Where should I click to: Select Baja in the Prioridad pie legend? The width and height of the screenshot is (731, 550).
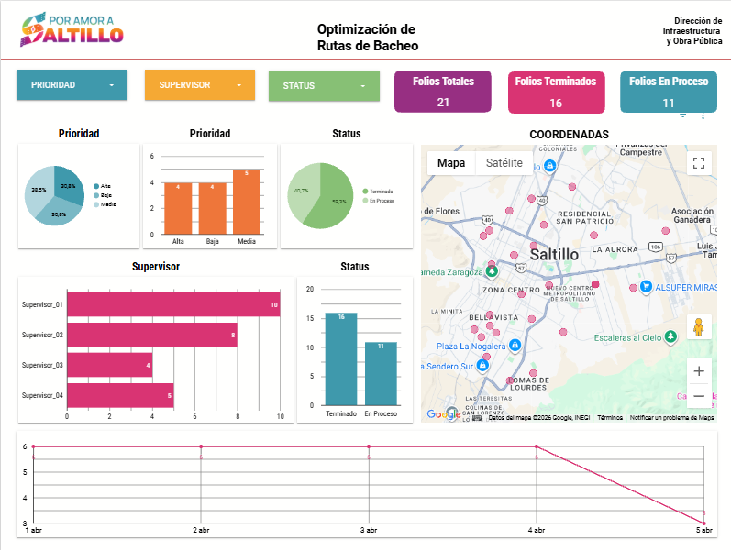[x=103, y=195]
